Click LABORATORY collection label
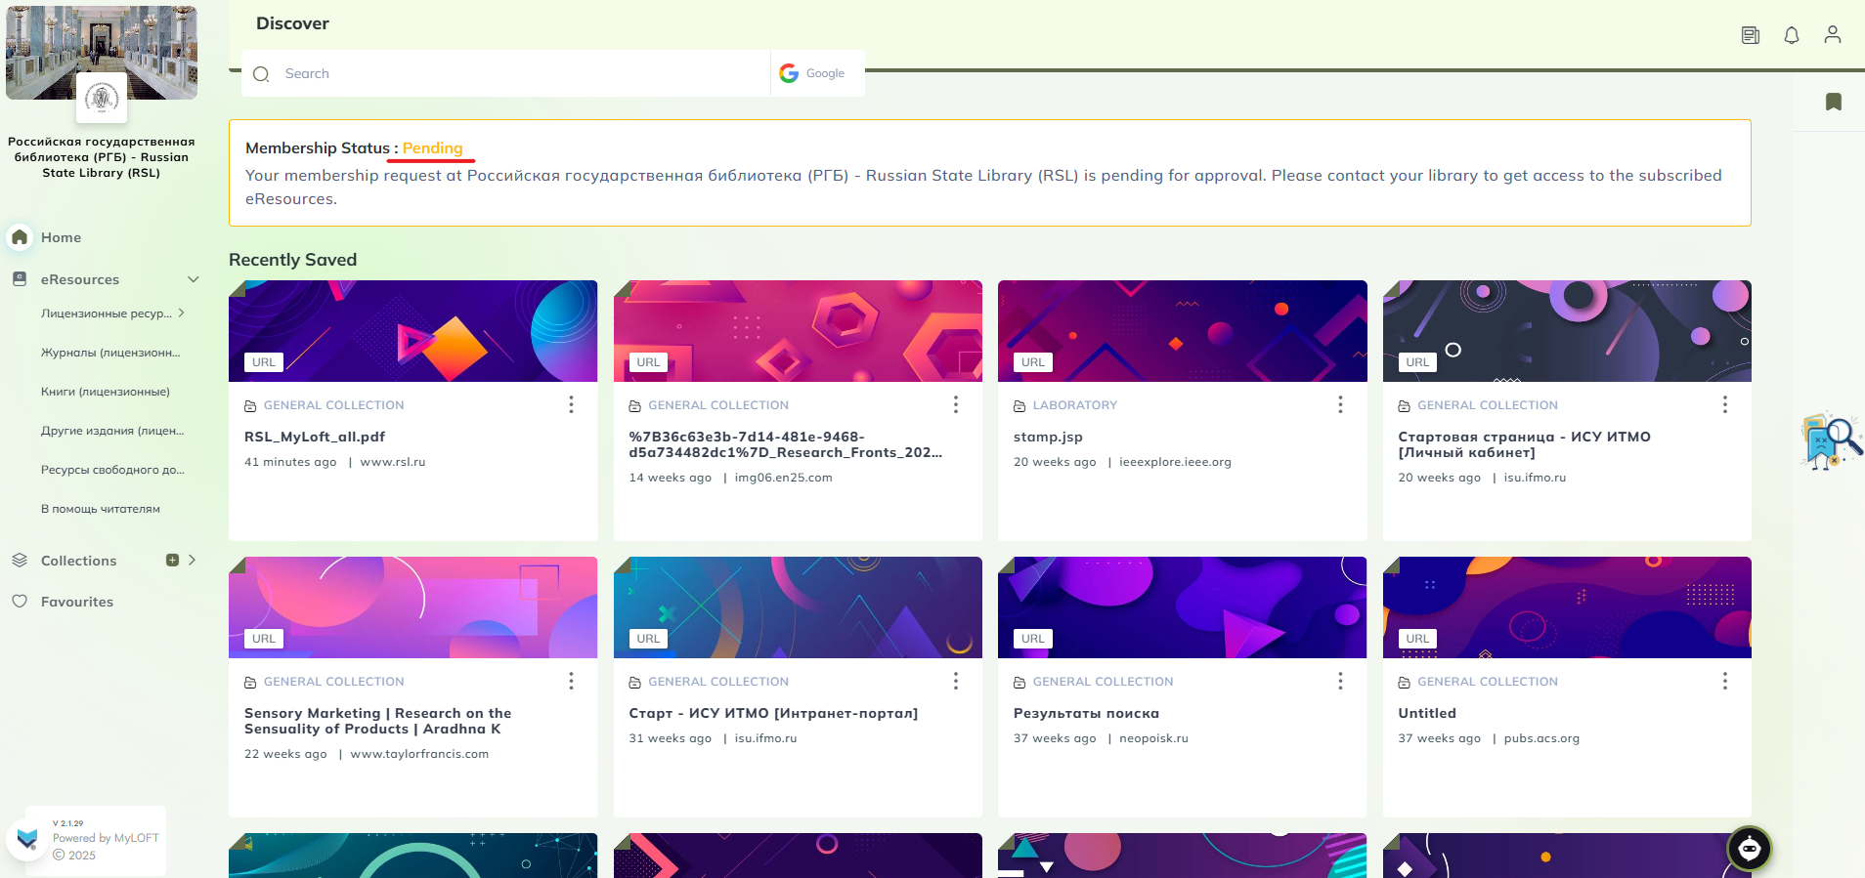This screenshot has height=878, width=1865. [x=1075, y=405]
